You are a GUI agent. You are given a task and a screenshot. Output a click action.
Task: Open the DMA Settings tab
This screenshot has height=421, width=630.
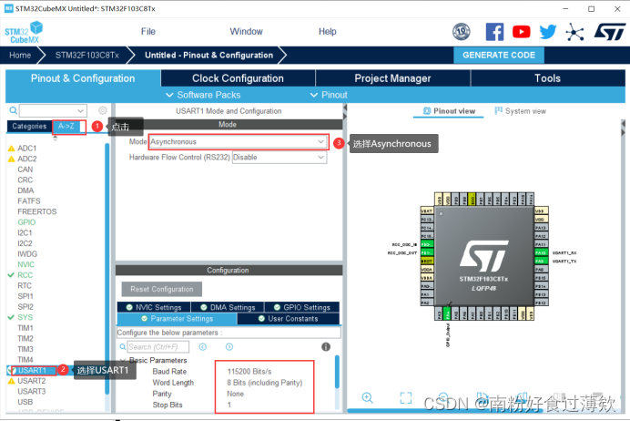pyautogui.click(x=228, y=307)
